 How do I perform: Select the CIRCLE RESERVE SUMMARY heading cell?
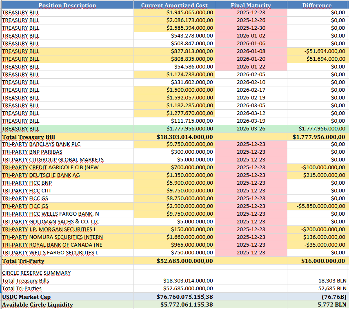coord(67,273)
